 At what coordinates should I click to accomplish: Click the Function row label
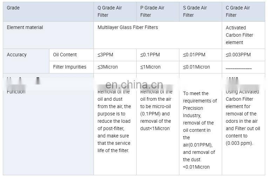pyautogui.click(x=16, y=92)
